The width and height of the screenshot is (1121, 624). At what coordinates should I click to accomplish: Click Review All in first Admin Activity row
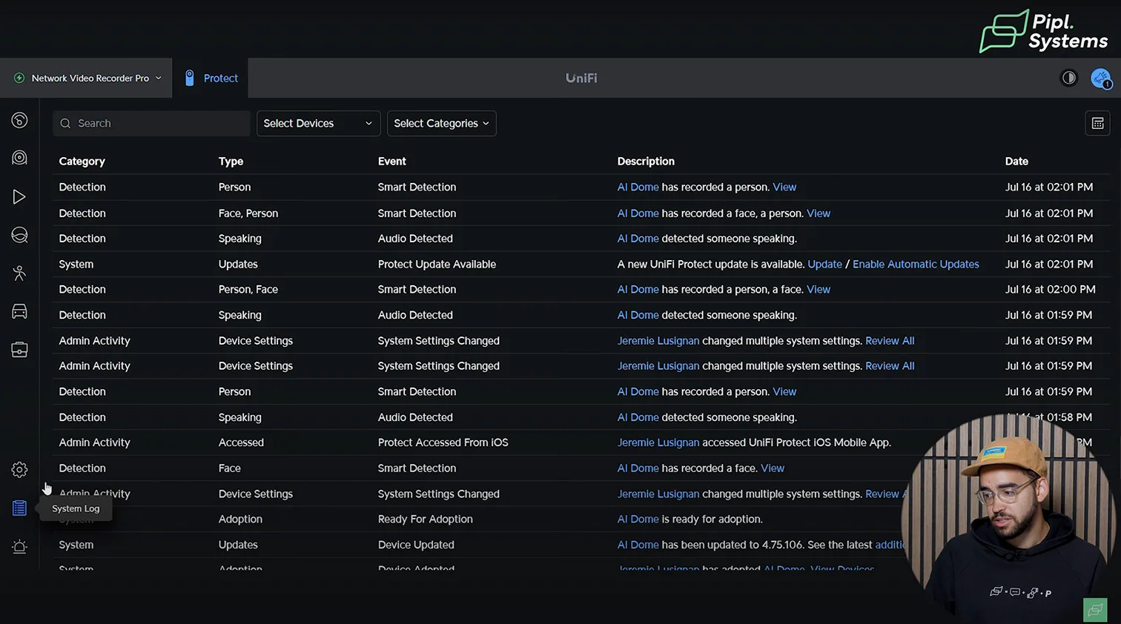point(890,341)
